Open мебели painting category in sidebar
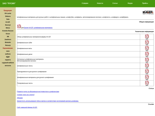 click(x=8, y=54)
